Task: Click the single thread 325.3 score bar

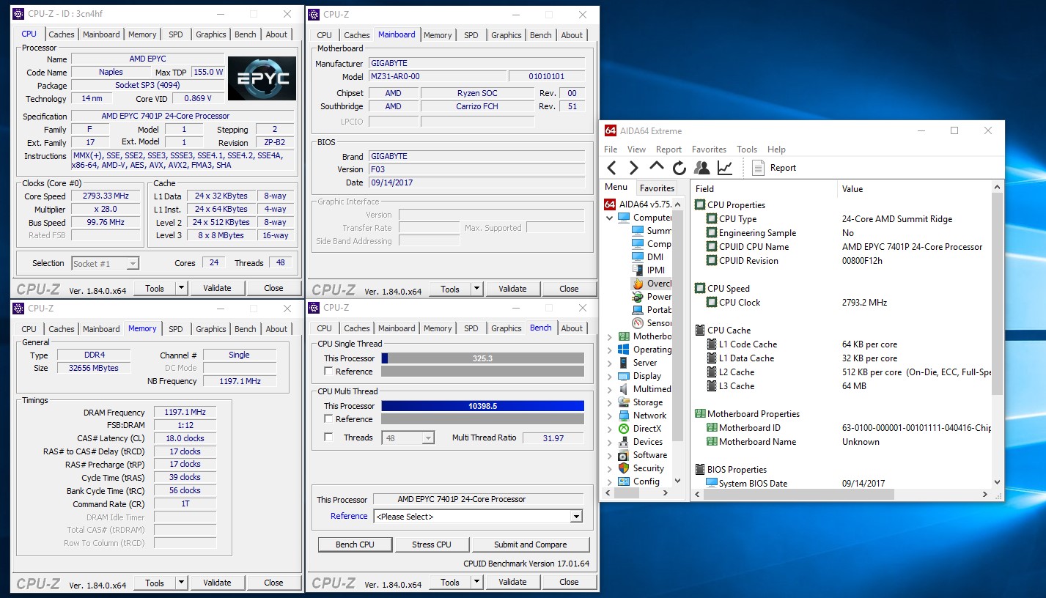Action: click(x=482, y=358)
